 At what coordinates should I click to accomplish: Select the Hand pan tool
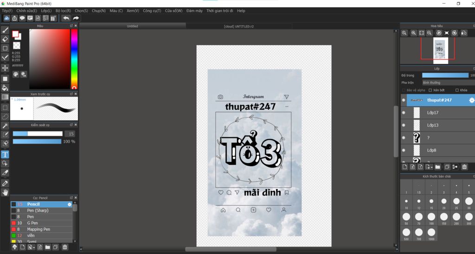tap(5, 192)
